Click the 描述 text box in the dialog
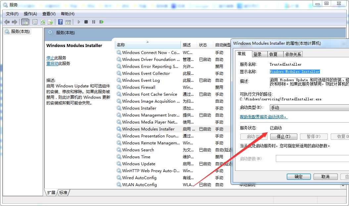The height and width of the screenshot is (206, 349). (x=309, y=82)
